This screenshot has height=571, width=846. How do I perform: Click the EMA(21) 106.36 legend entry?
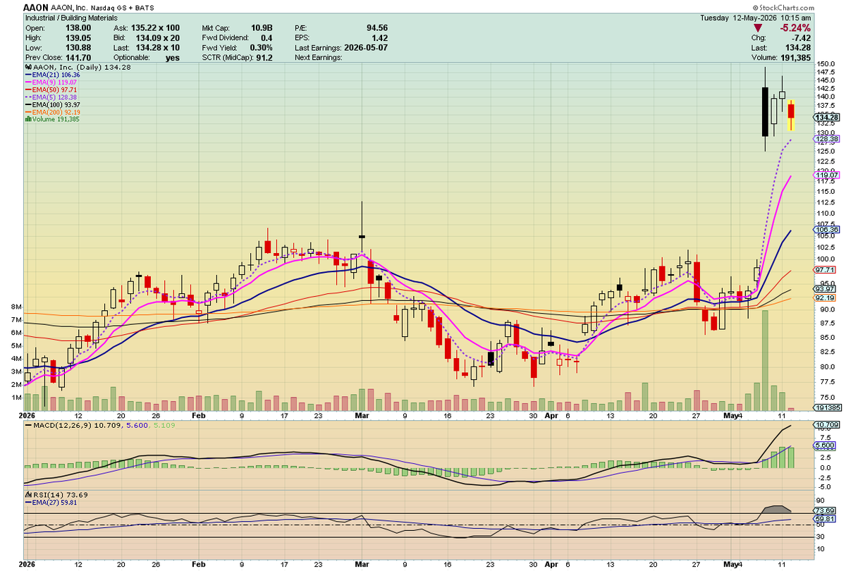(54, 74)
